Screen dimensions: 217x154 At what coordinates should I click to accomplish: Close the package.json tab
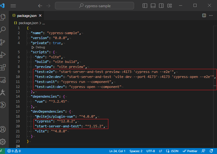[40, 16]
